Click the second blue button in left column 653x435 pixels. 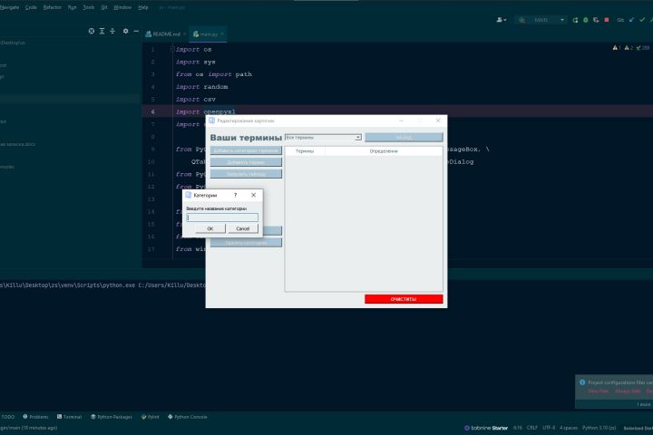246,162
